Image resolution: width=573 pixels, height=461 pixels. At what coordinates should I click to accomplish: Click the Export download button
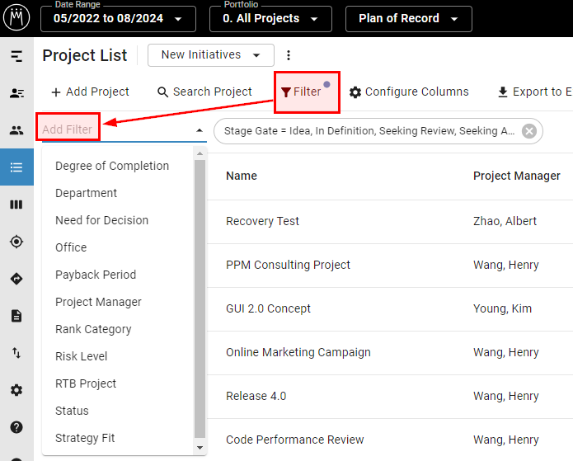click(535, 92)
